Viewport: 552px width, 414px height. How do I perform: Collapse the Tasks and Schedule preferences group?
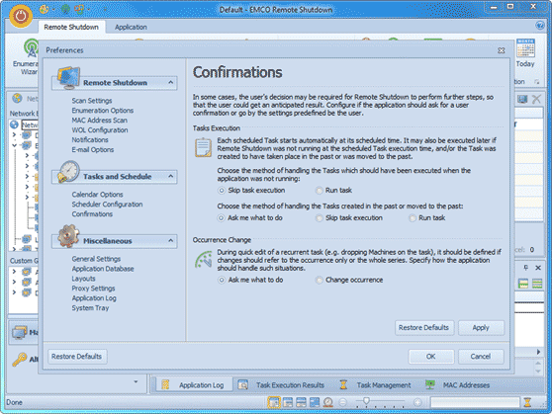[171, 176]
